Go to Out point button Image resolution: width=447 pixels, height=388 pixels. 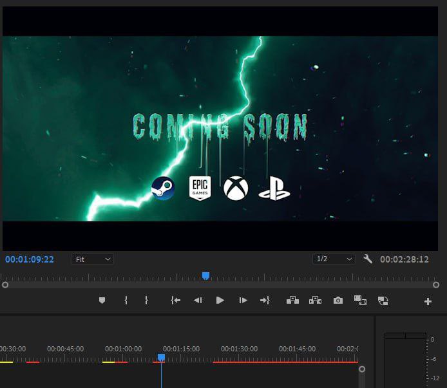[x=265, y=300]
